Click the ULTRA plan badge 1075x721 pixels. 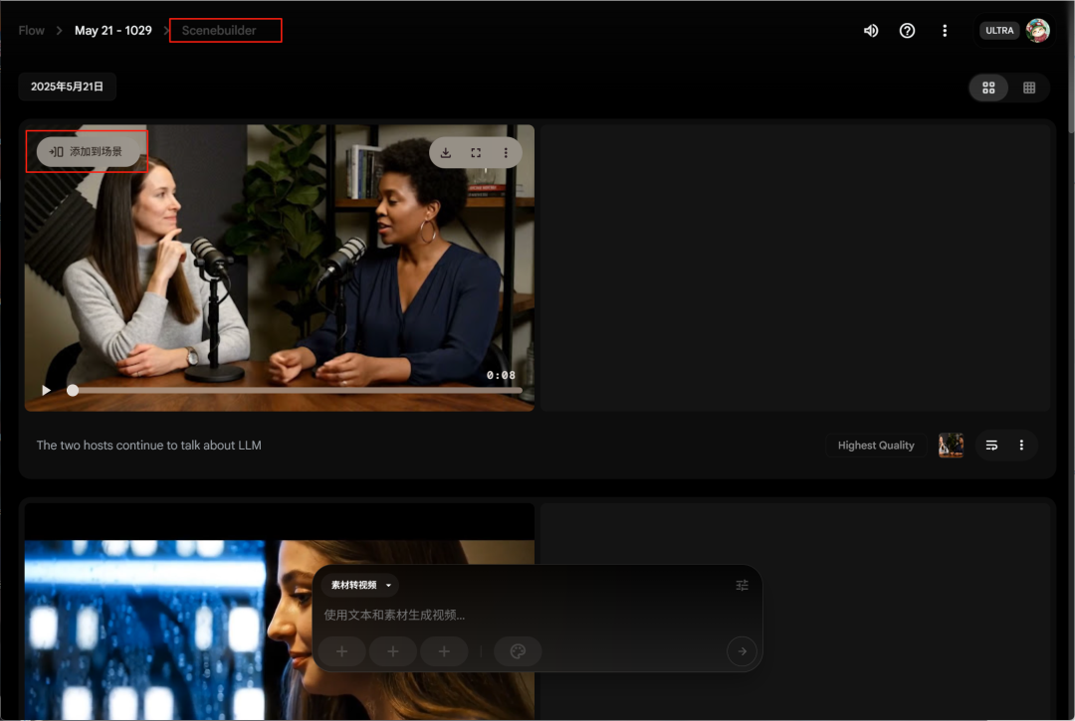click(x=999, y=31)
